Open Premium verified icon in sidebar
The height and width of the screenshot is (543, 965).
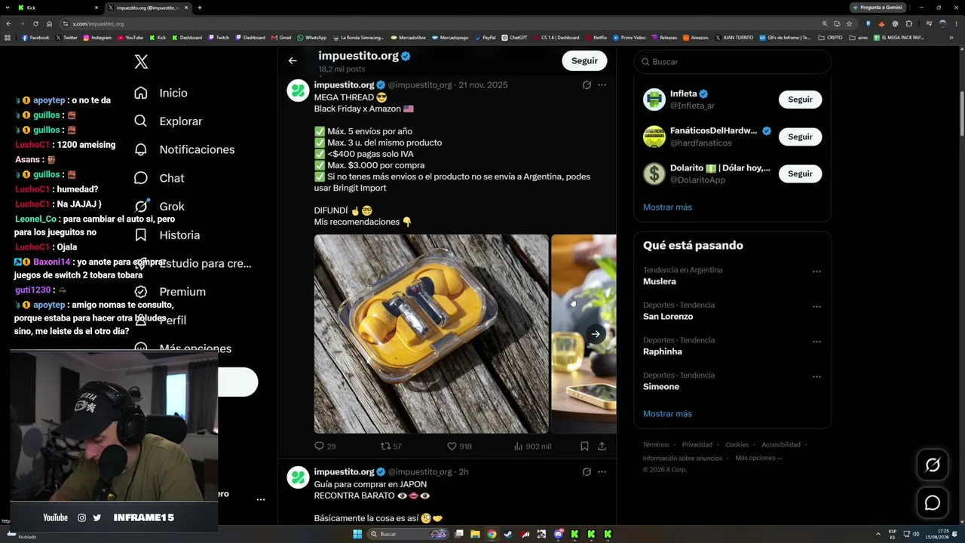click(x=141, y=291)
